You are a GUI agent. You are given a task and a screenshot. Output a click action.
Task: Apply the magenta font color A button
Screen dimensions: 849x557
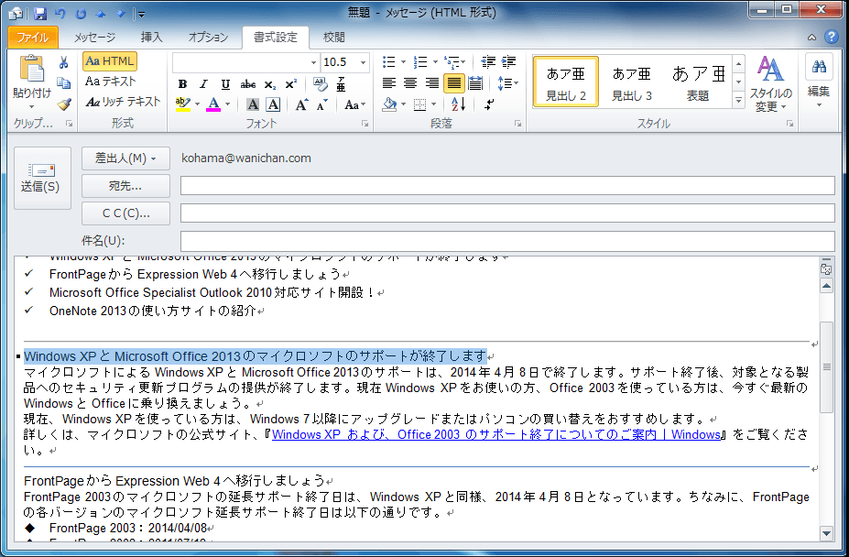pyautogui.click(x=214, y=104)
